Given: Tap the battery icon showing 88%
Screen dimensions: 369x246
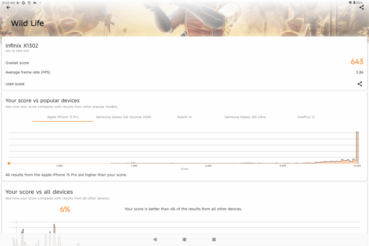Looking at the screenshot, I should tap(355, 3).
